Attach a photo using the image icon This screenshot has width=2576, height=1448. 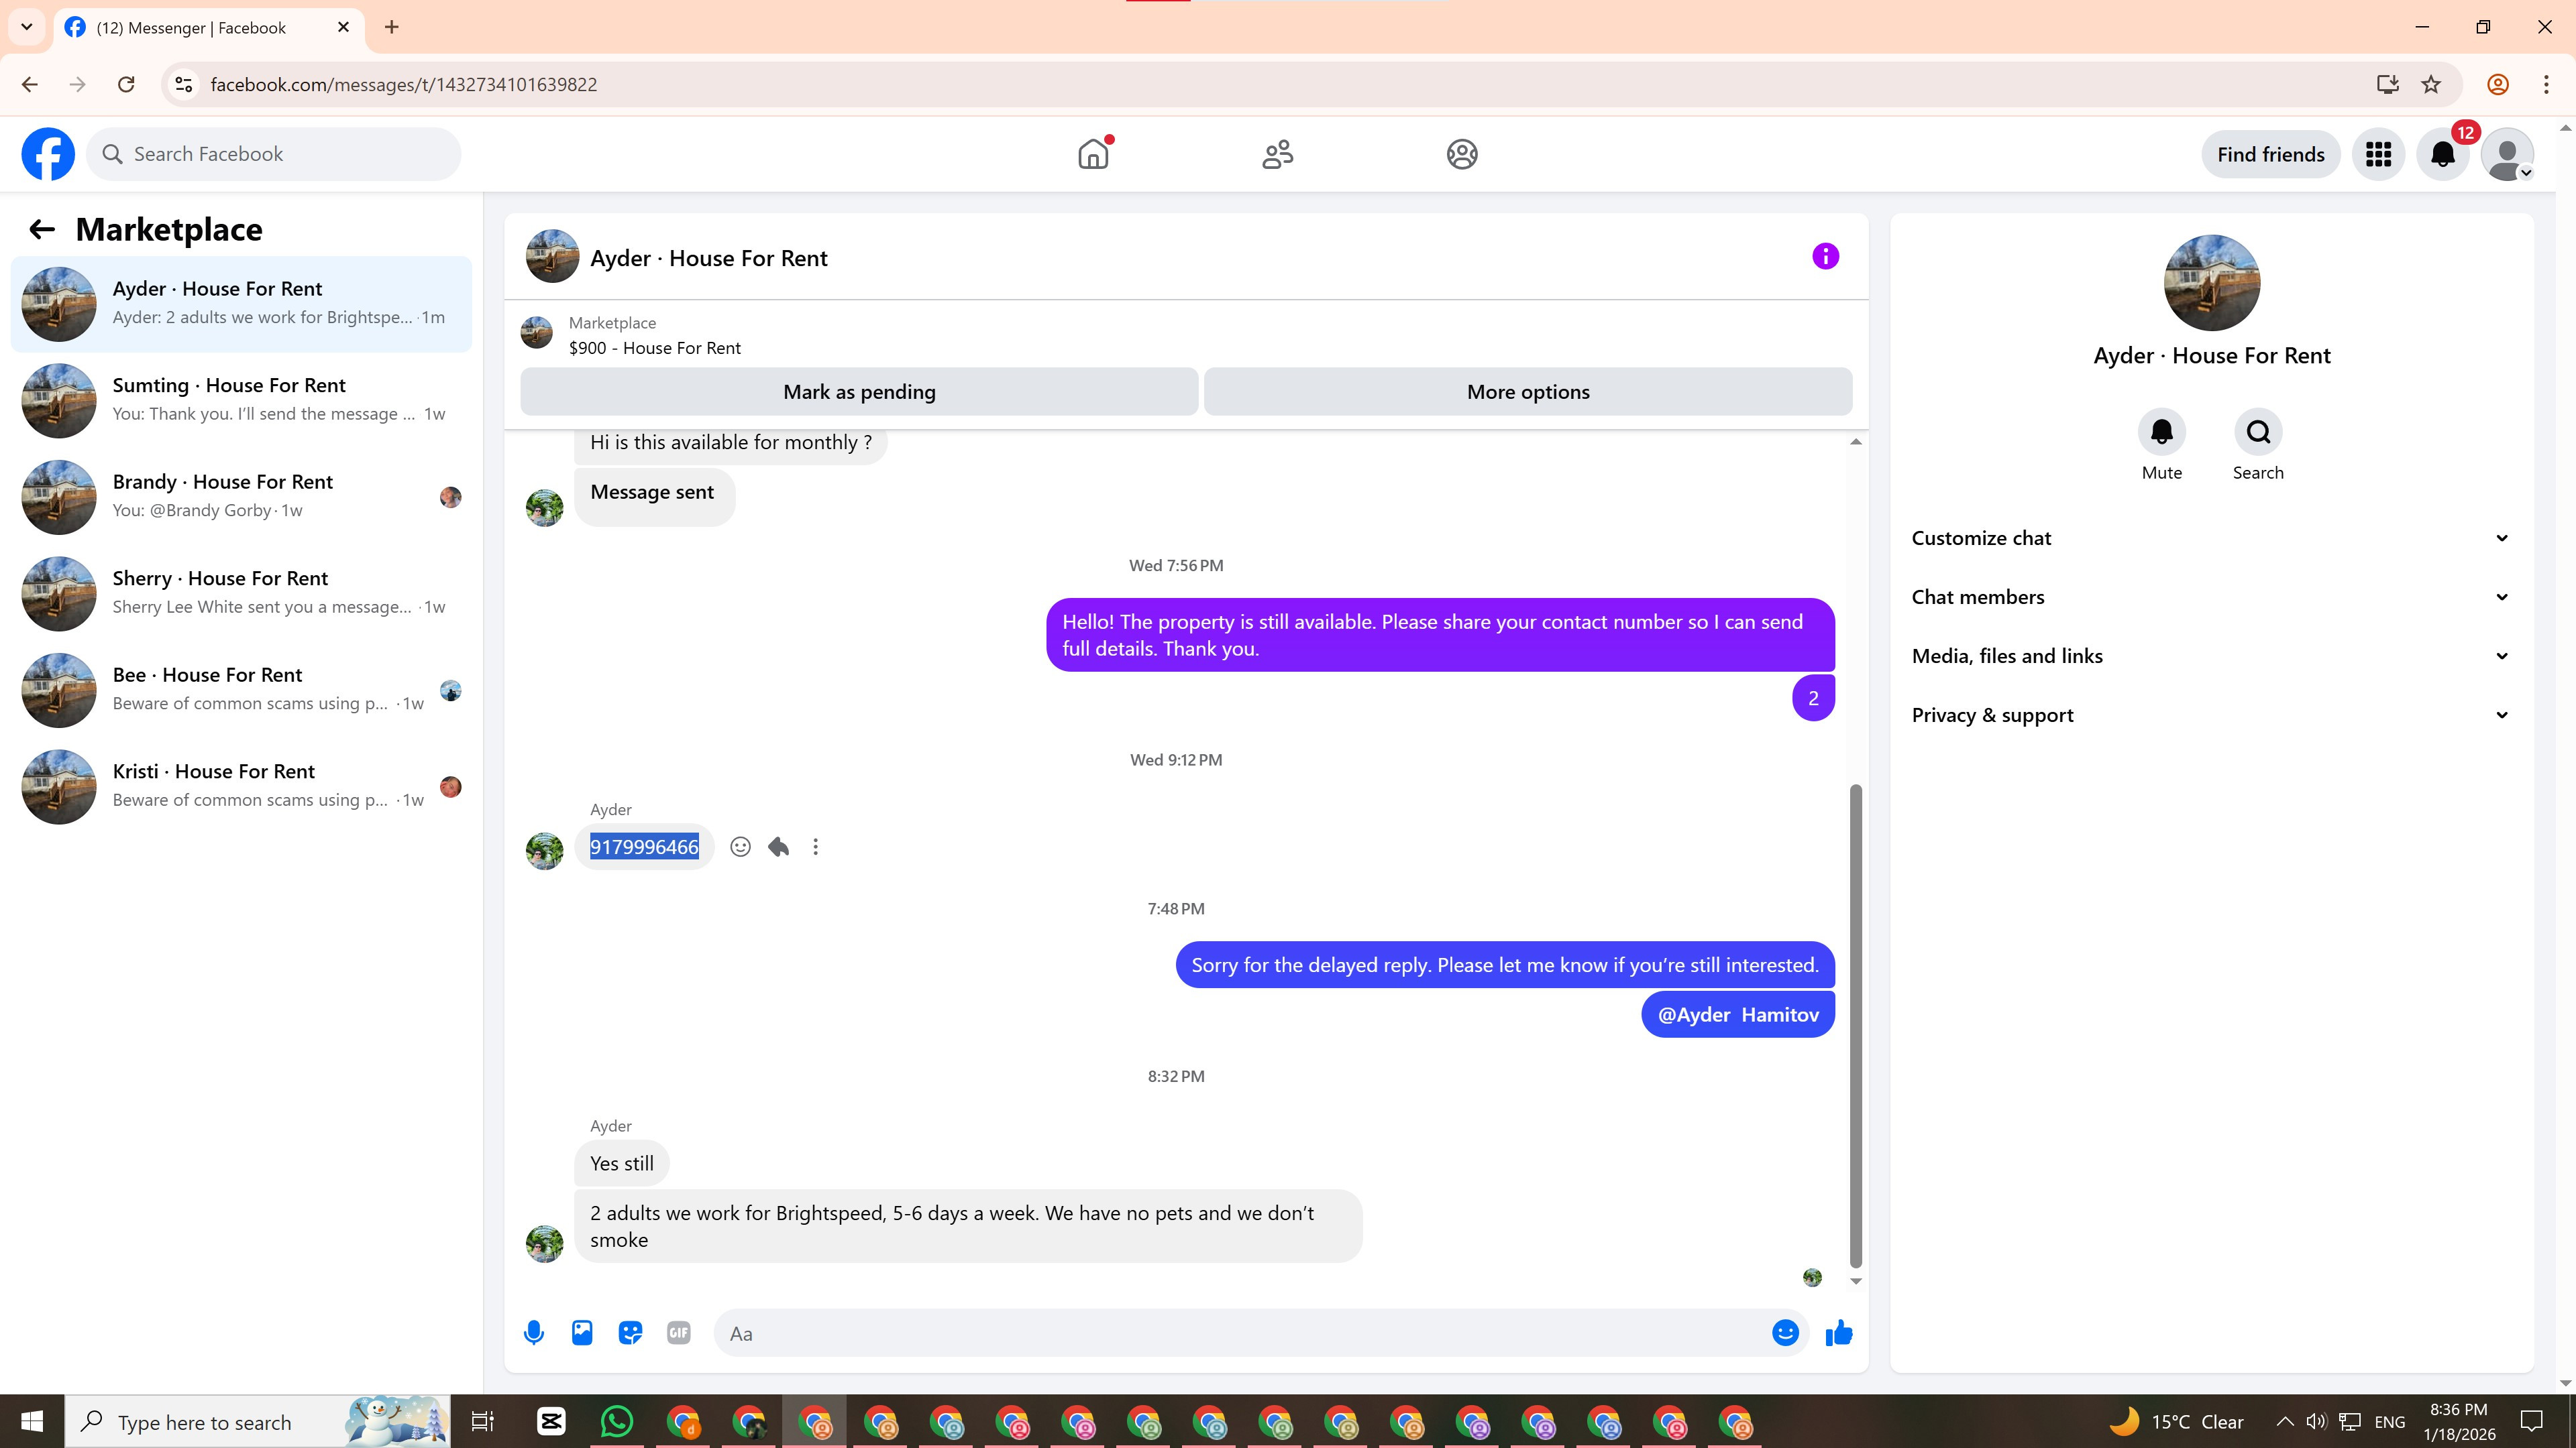tap(582, 1332)
